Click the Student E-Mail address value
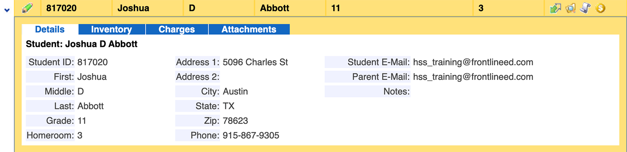The height and width of the screenshot is (152, 627). coord(473,62)
